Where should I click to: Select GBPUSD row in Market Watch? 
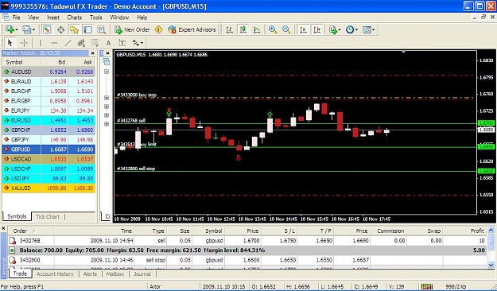[x=49, y=149]
